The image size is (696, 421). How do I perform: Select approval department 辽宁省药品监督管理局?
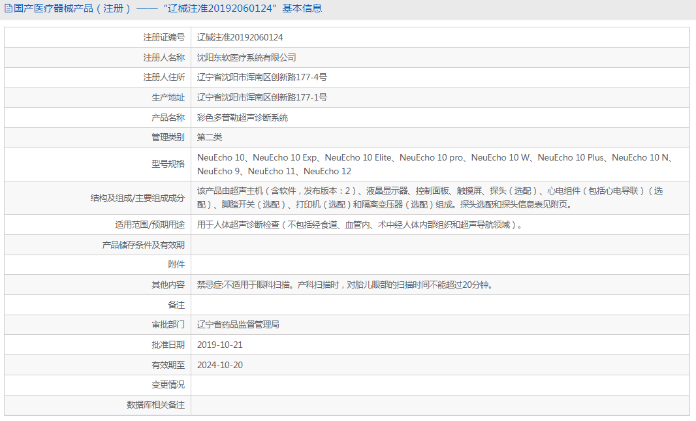(x=238, y=325)
